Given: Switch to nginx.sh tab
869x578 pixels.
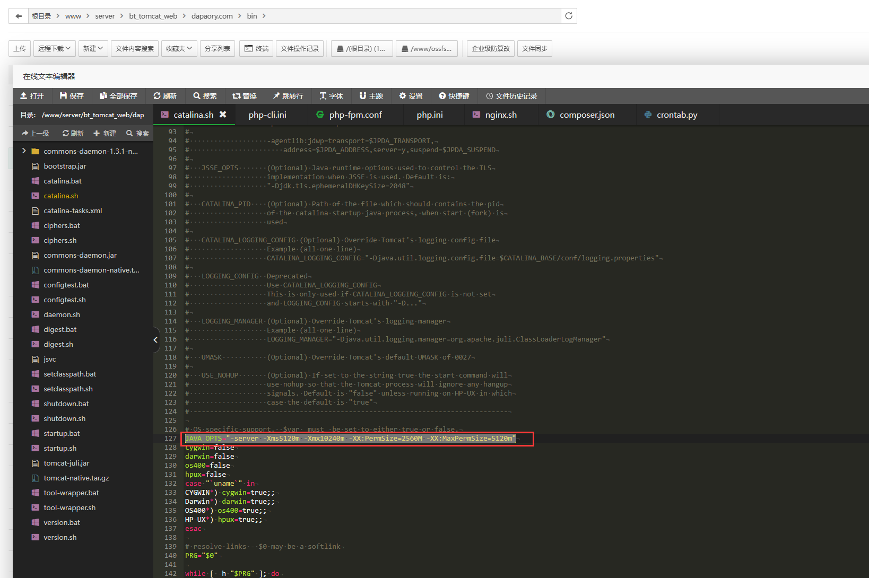Looking at the screenshot, I should [x=501, y=115].
